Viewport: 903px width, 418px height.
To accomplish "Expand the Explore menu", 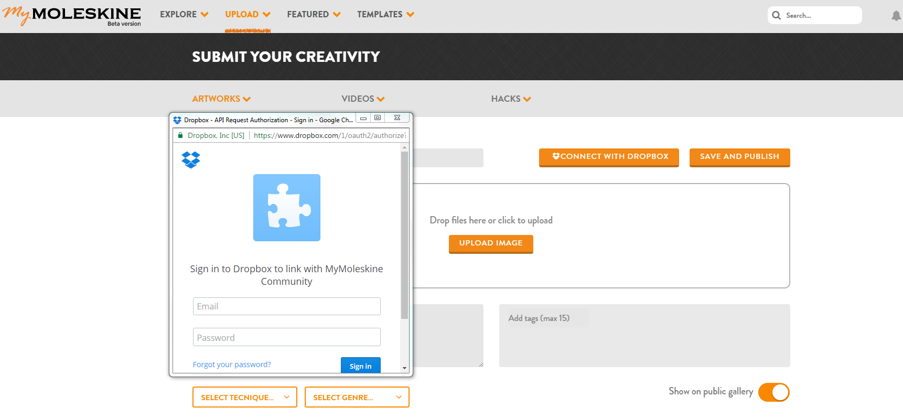I will click(x=184, y=15).
